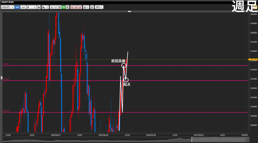Click the first pink order icon
Viewport: 258px width, 143px height.
72,7
